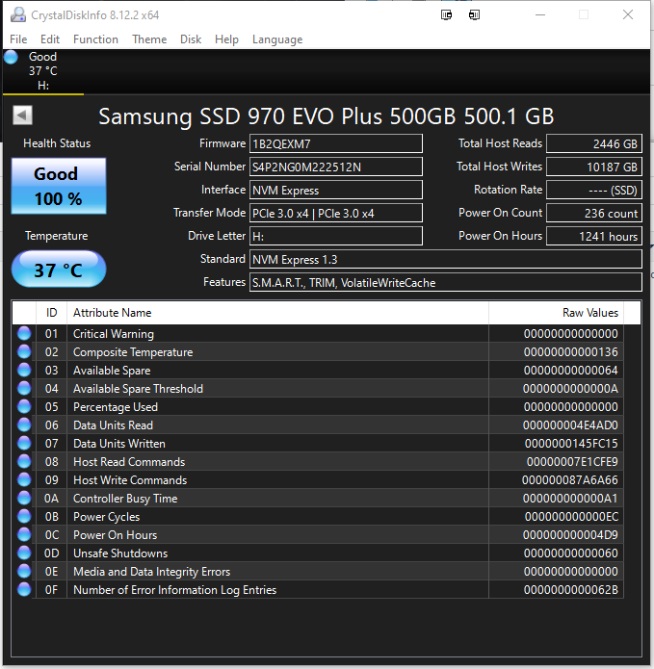Image resolution: width=654 pixels, height=669 pixels.
Task: Click the Total Host Reads value 2446 GB
Action: point(594,143)
